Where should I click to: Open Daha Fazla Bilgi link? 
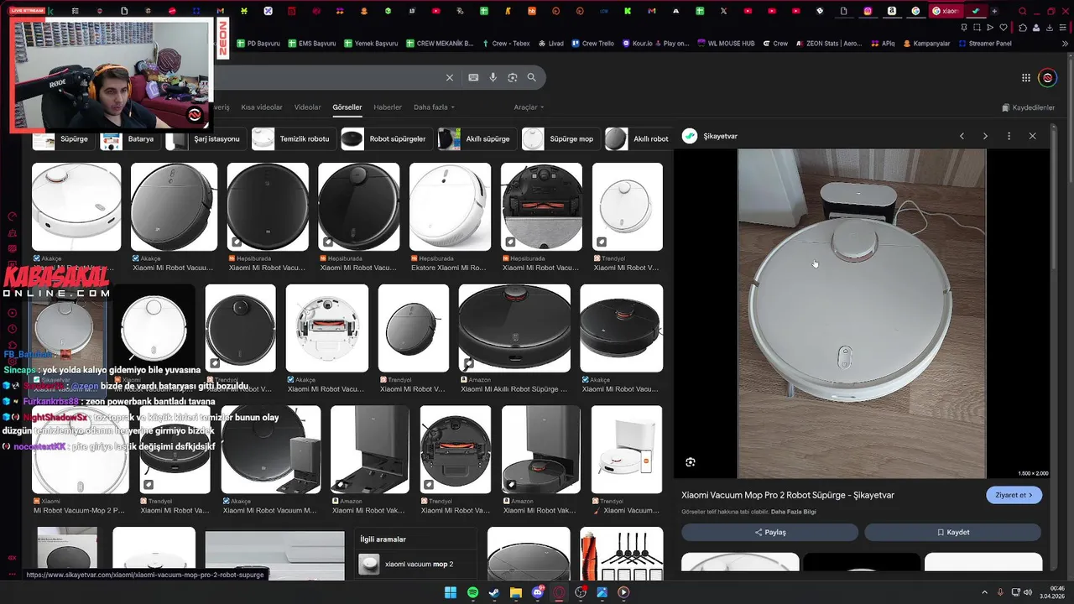tap(794, 512)
